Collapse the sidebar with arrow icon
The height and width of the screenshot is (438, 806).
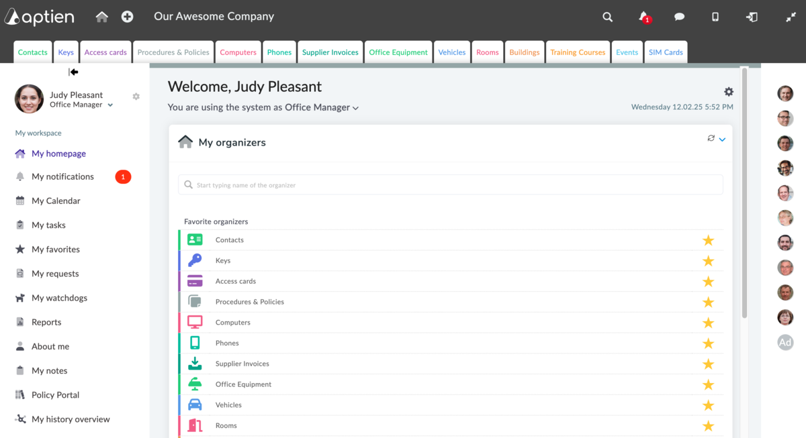(73, 72)
